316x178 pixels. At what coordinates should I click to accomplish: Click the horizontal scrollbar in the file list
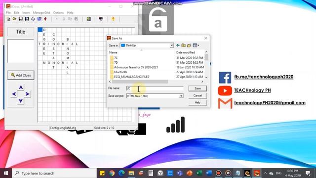click(140, 82)
